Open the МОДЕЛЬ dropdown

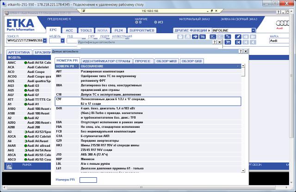[62, 41]
